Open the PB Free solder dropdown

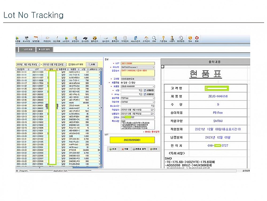pyautogui.click(x=153, y=98)
